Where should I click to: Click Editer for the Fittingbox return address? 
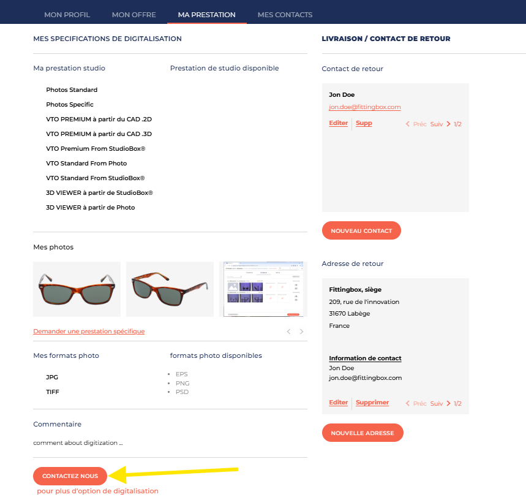338,403
